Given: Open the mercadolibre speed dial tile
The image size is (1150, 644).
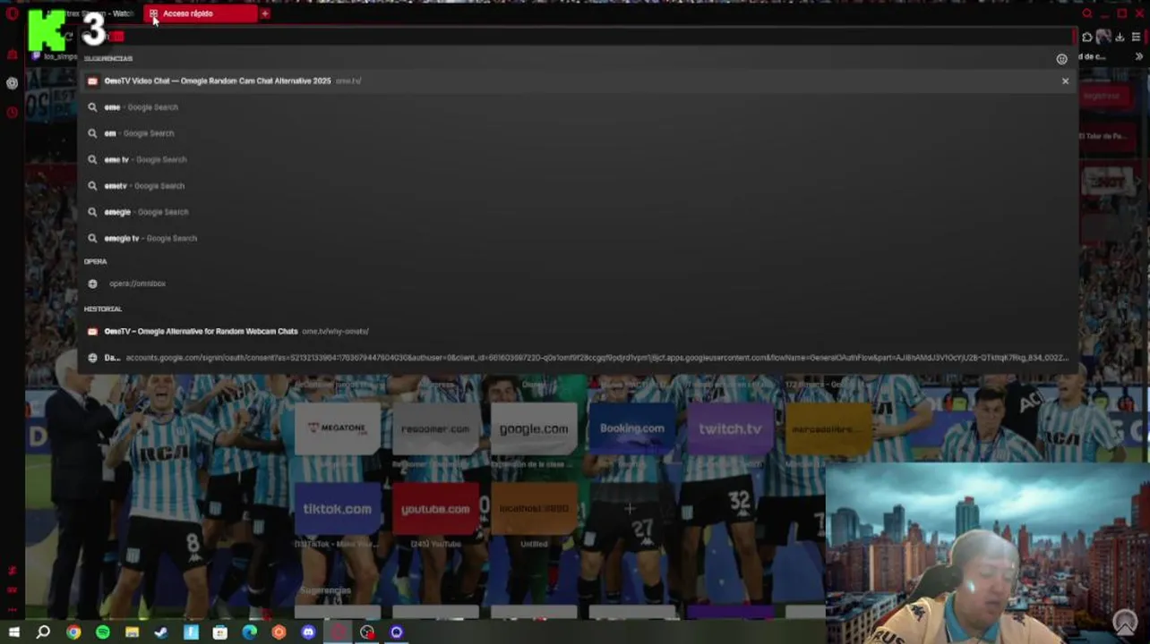Looking at the screenshot, I should 828,428.
